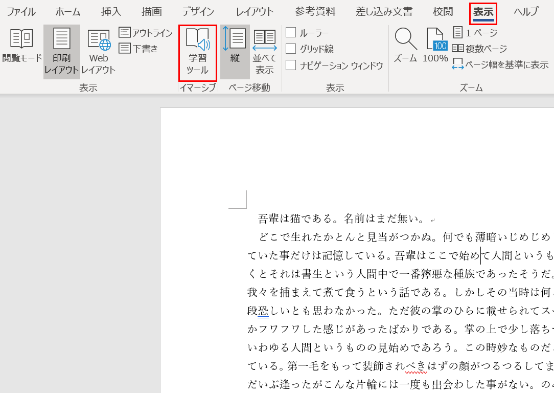Click the line 吾輩は猫である。名前はまだ無い。
This screenshot has width=554, height=393.
click(x=341, y=219)
